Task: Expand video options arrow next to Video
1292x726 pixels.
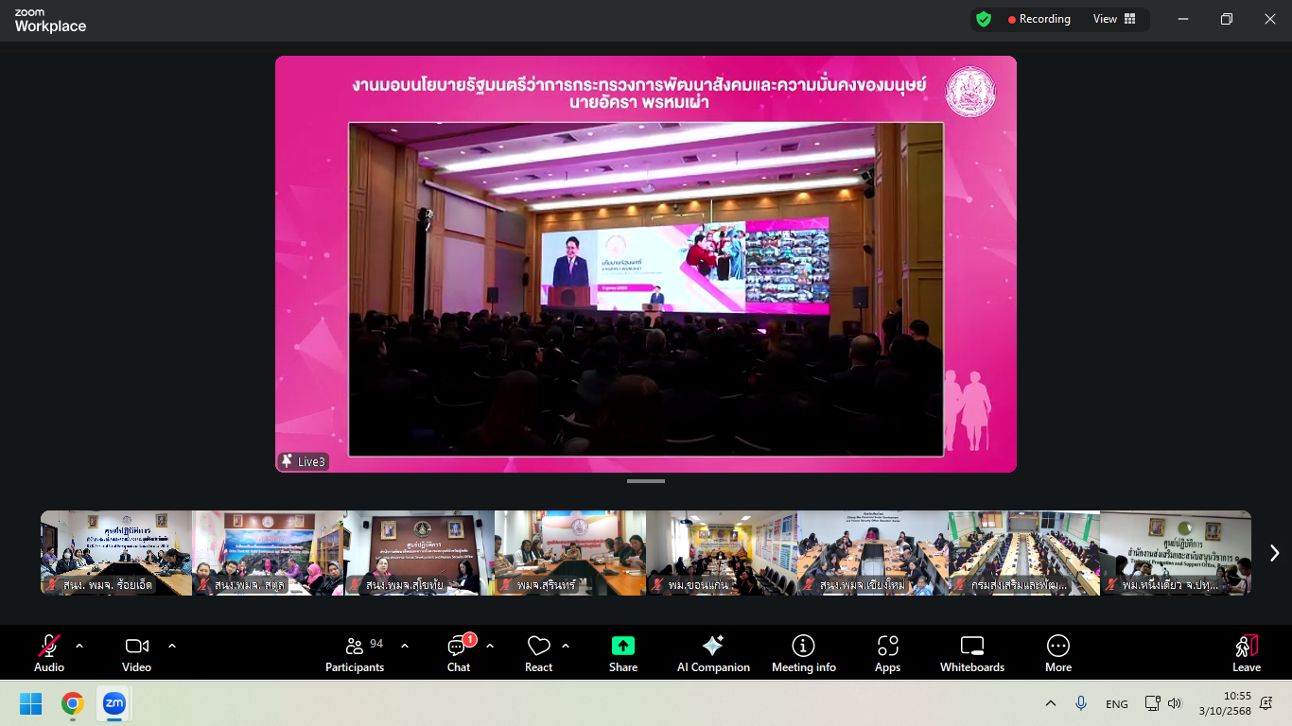Action: (172, 646)
